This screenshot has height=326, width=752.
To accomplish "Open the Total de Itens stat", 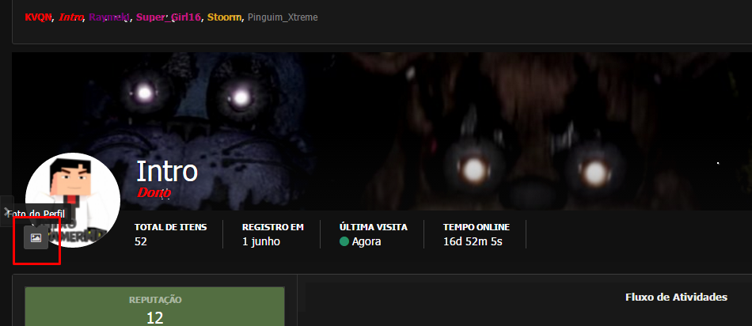I will (171, 234).
